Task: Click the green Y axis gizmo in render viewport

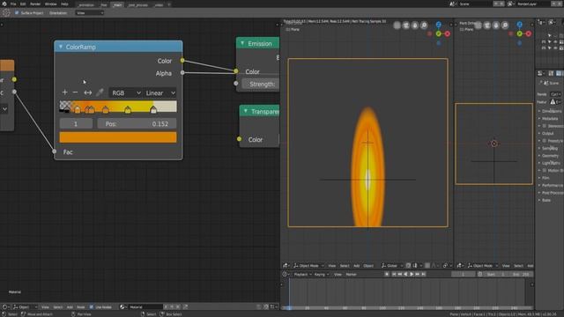Action: tap(439, 33)
